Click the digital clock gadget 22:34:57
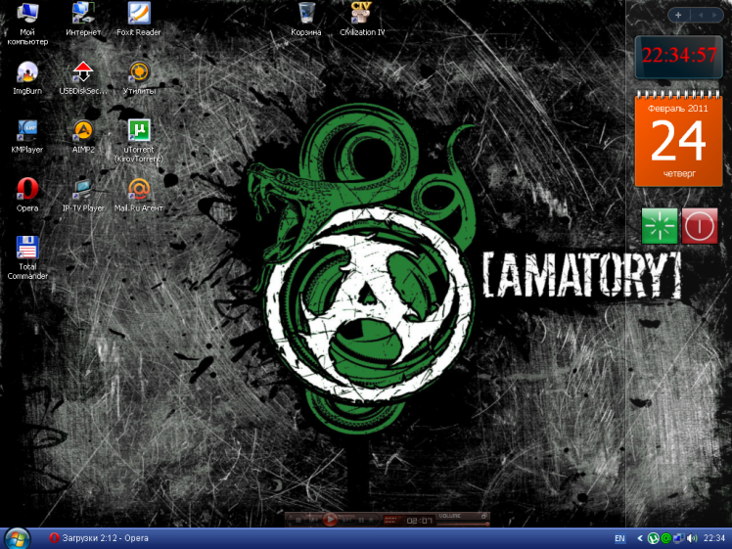The width and height of the screenshot is (732, 549). click(679, 56)
